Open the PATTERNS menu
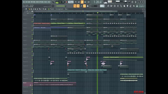The height and width of the screenshot is (94, 168). coord(33,2)
